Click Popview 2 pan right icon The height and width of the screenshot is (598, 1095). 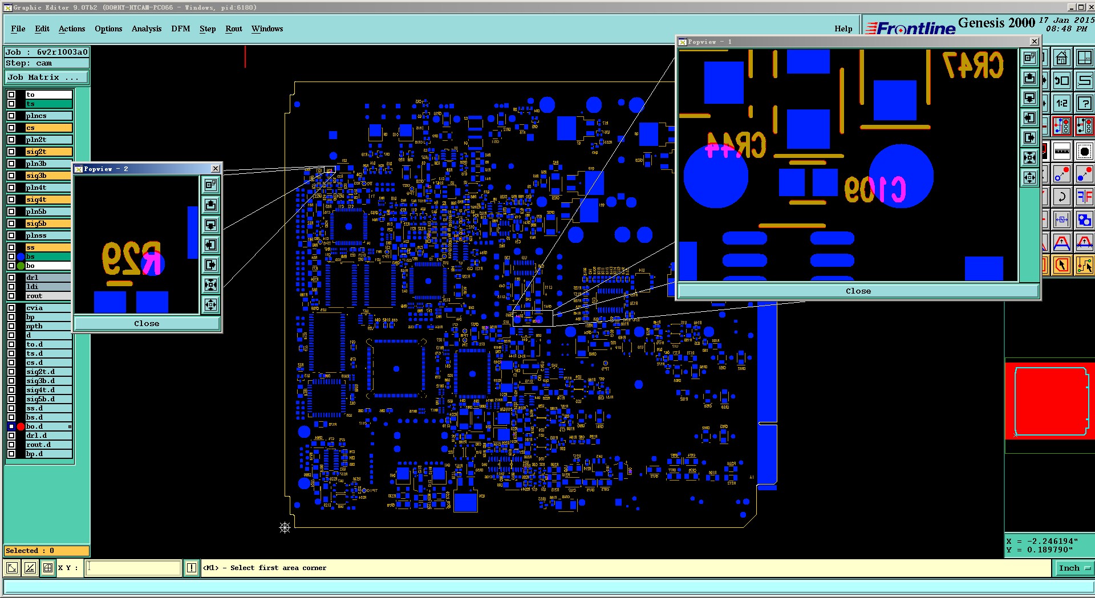click(210, 265)
